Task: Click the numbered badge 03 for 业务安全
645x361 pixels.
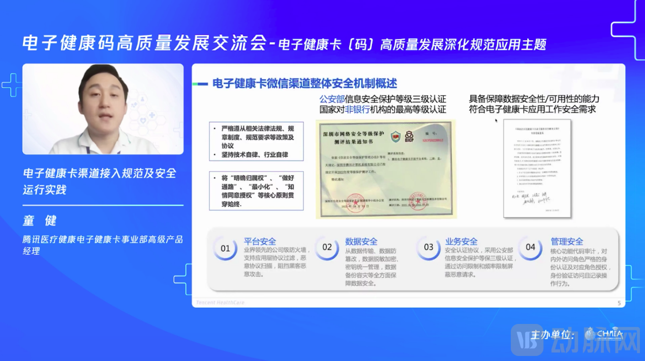Action: tap(428, 248)
